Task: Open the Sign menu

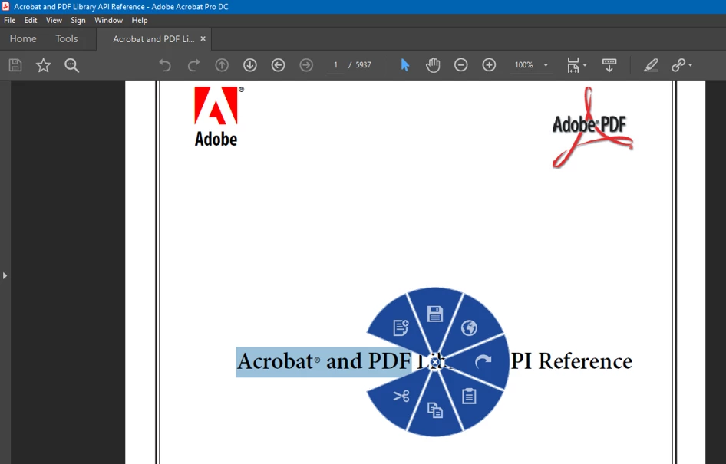Action: click(78, 21)
